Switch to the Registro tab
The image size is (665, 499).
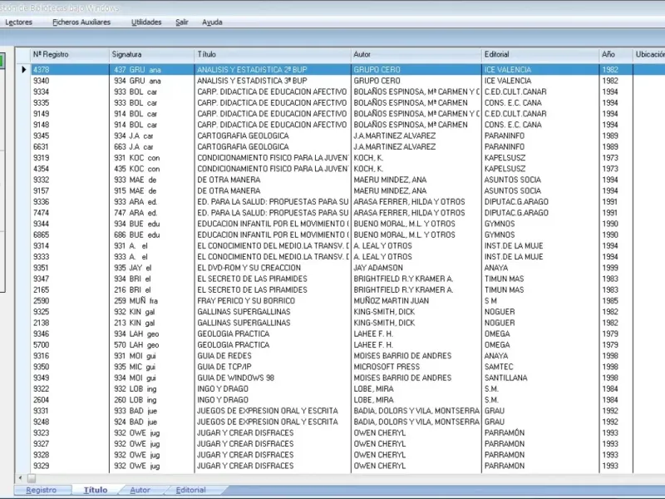pos(41,490)
